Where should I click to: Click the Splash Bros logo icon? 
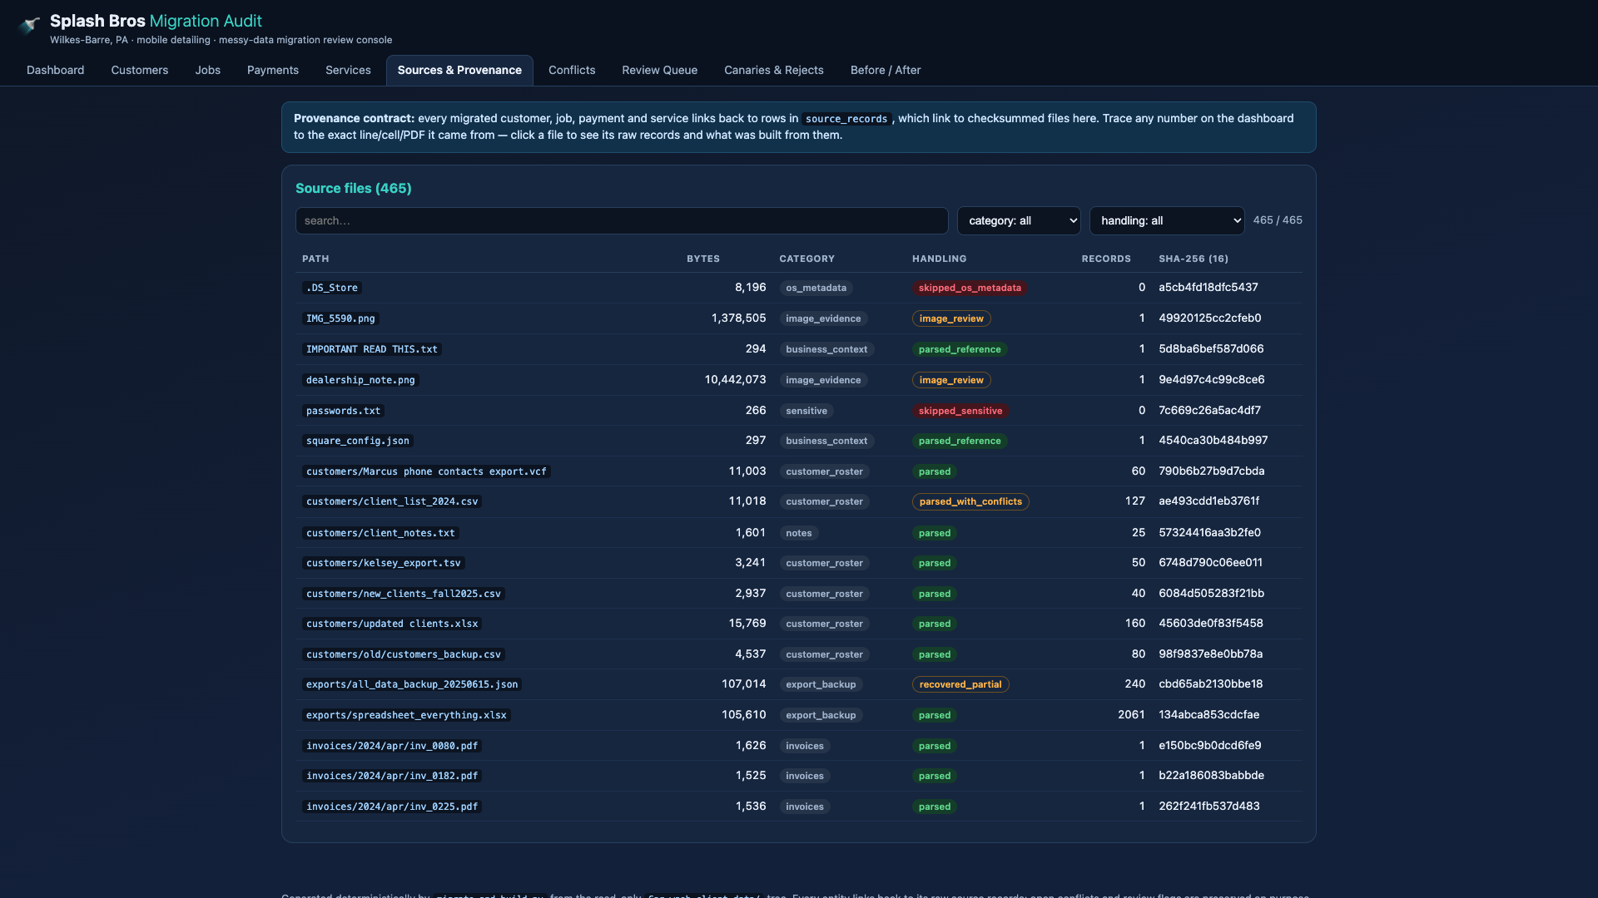pyautogui.click(x=30, y=25)
